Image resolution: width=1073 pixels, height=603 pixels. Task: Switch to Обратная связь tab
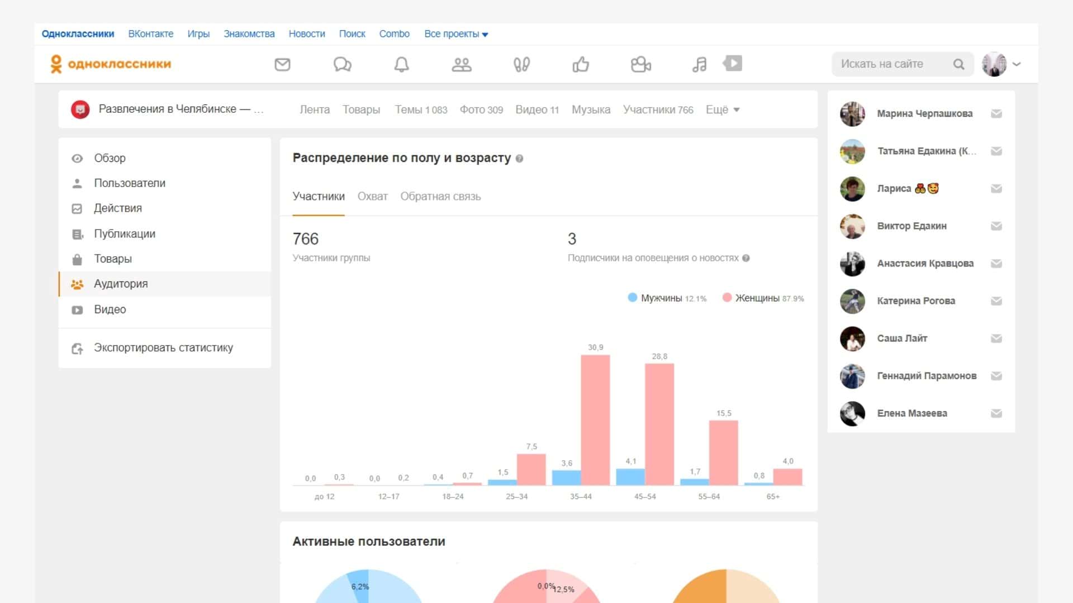[x=440, y=197]
